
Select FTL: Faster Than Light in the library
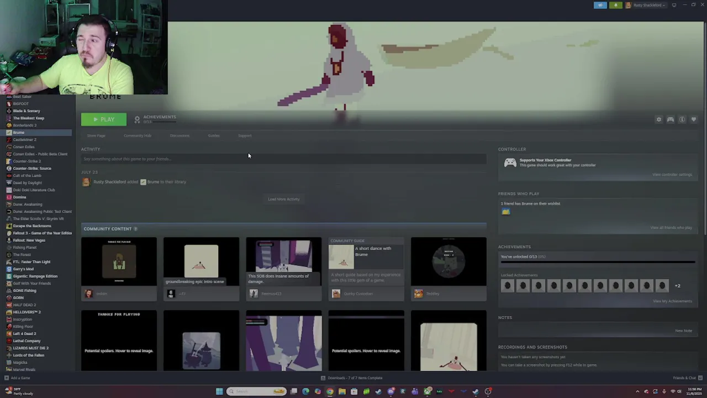point(31,261)
